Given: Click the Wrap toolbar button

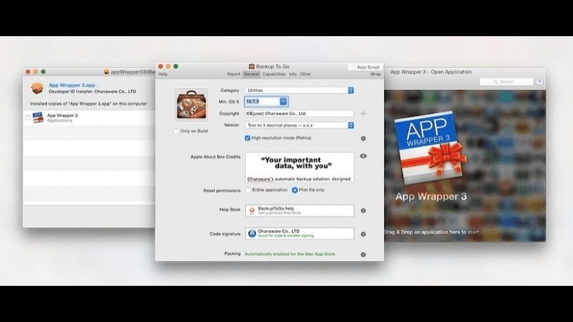Looking at the screenshot, I should pos(375,74).
